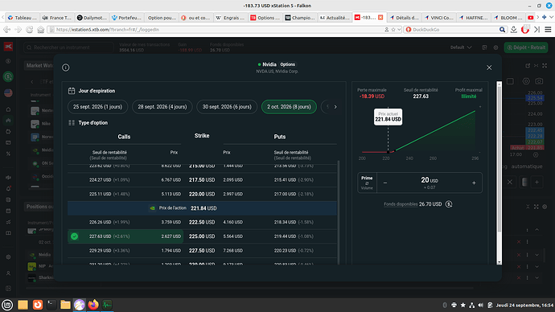The width and height of the screenshot is (555, 312).
Task: Switch to the Tableau tab
Action: [22, 18]
